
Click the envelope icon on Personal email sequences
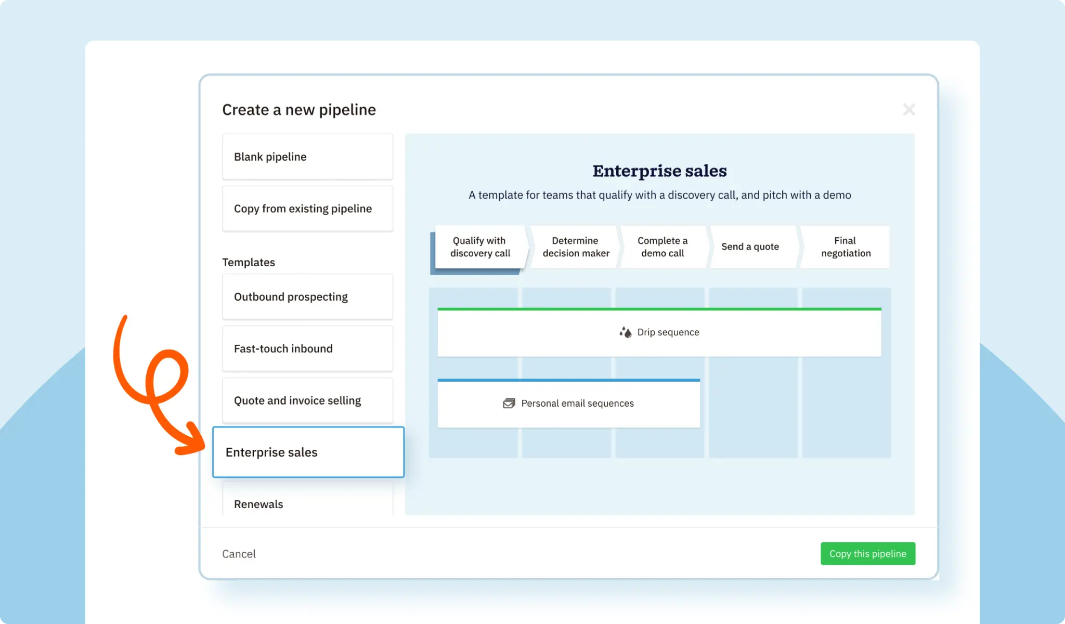pos(508,403)
